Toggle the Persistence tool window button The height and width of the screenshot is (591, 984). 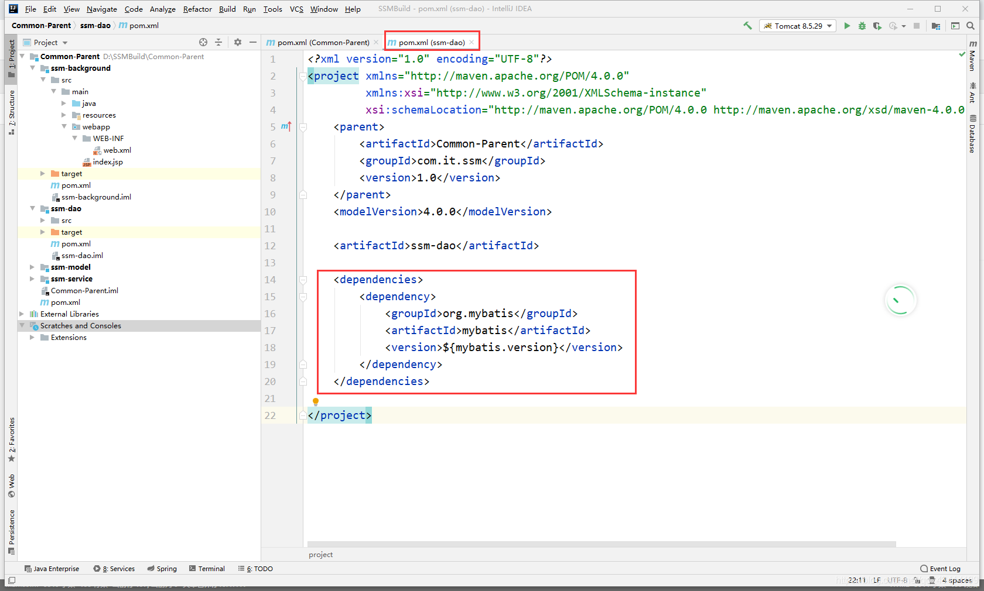(11, 532)
